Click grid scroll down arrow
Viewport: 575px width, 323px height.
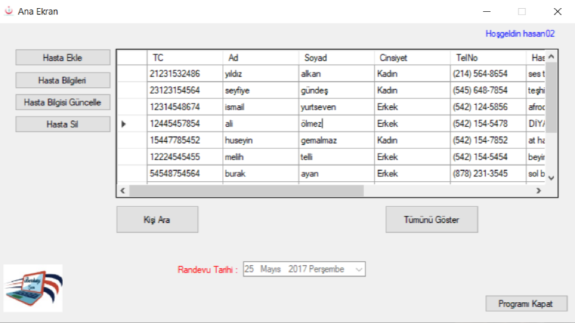pyautogui.click(x=551, y=178)
